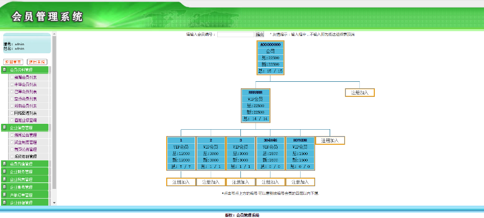Click the 总:12000 value in node 1
This screenshot has height=218, width=484.
[x=181, y=153]
